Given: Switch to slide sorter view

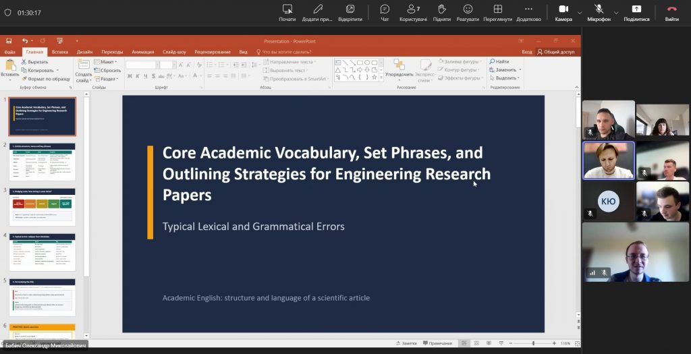Looking at the screenshot, I should [x=476, y=343].
